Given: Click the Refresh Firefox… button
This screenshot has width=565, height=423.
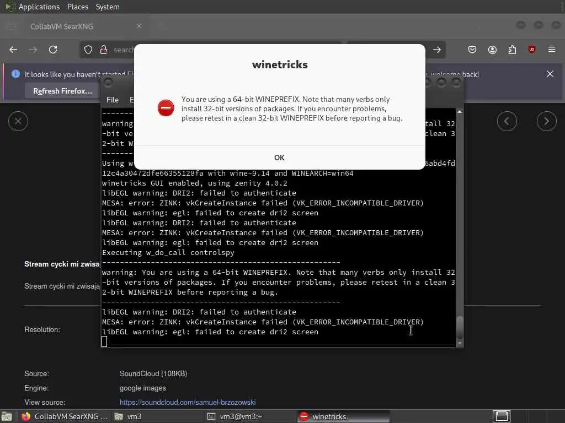Looking at the screenshot, I should point(63,91).
